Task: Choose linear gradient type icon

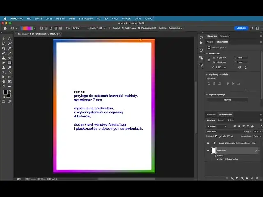Action: click(x=42, y=28)
